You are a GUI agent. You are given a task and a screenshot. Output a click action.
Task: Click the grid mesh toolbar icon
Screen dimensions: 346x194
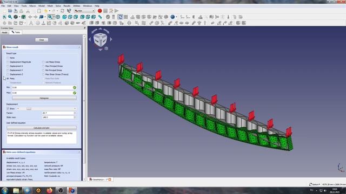click(126, 17)
